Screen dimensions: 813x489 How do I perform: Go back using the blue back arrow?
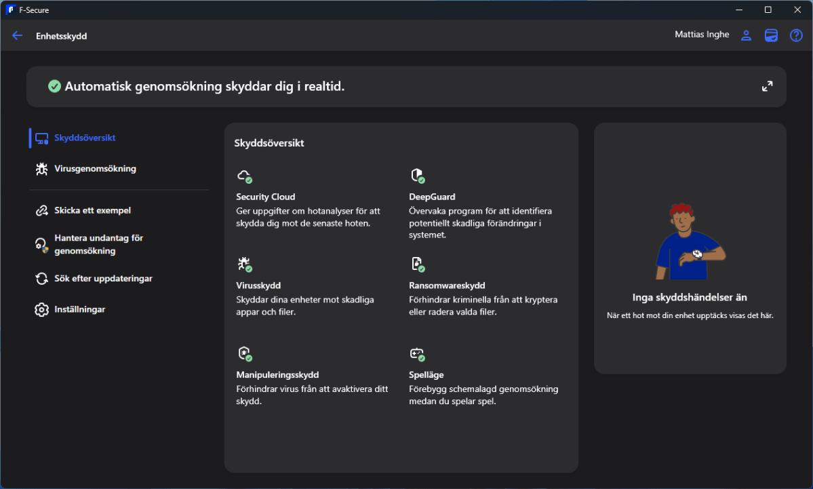point(17,35)
